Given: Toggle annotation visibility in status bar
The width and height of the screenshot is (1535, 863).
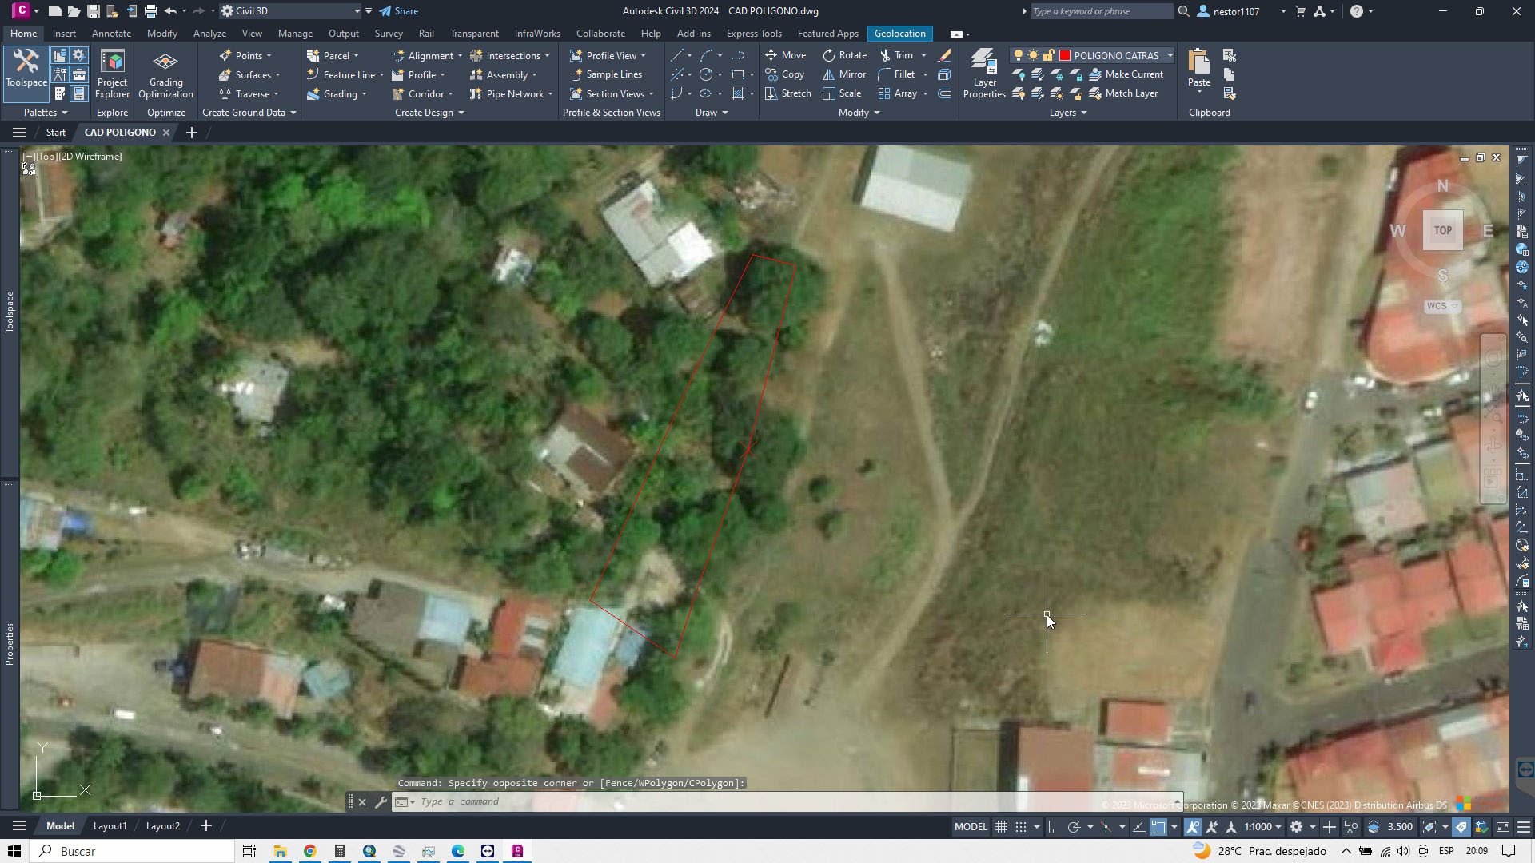Looking at the screenshot, I should pyautogui.click(x=1192, y=827).
